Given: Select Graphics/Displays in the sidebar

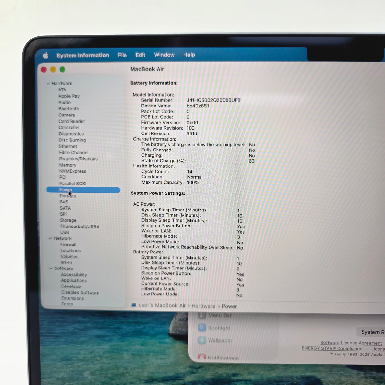Looking at the screenshot, I should tap(78, 159).
